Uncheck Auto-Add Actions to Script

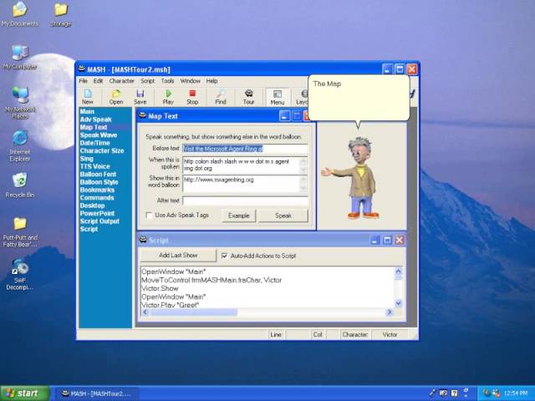[x=224, y=256]
